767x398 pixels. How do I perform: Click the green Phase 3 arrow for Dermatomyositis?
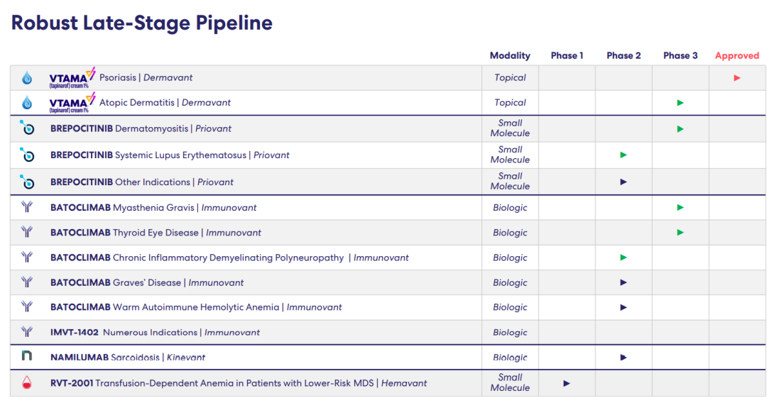tap(680, 129)
